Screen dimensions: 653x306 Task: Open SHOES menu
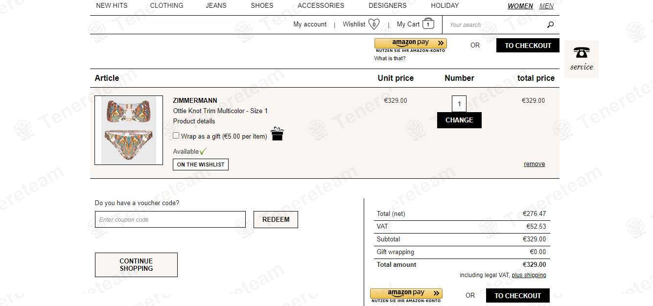click(262, 6)
